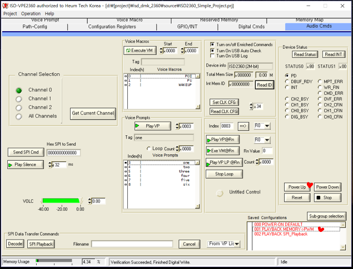Switch to the Path-Config tab

(34, 27)
